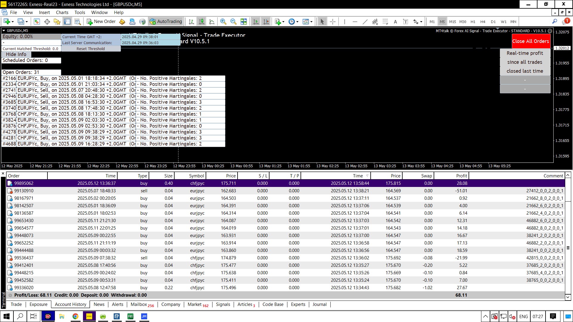Open the Charts menu

coord(62,13)
